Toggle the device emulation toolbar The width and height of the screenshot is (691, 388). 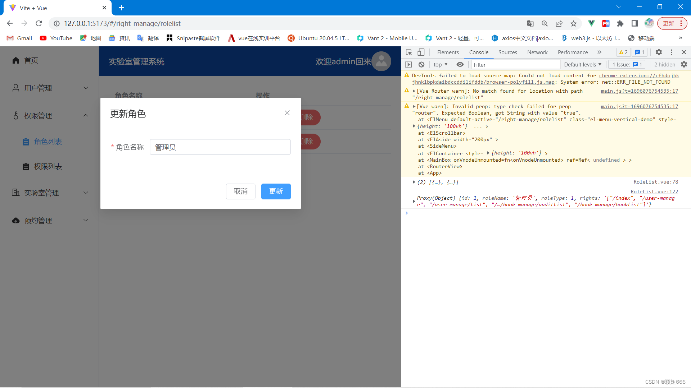pyautogui.click(x=421, y=52)
